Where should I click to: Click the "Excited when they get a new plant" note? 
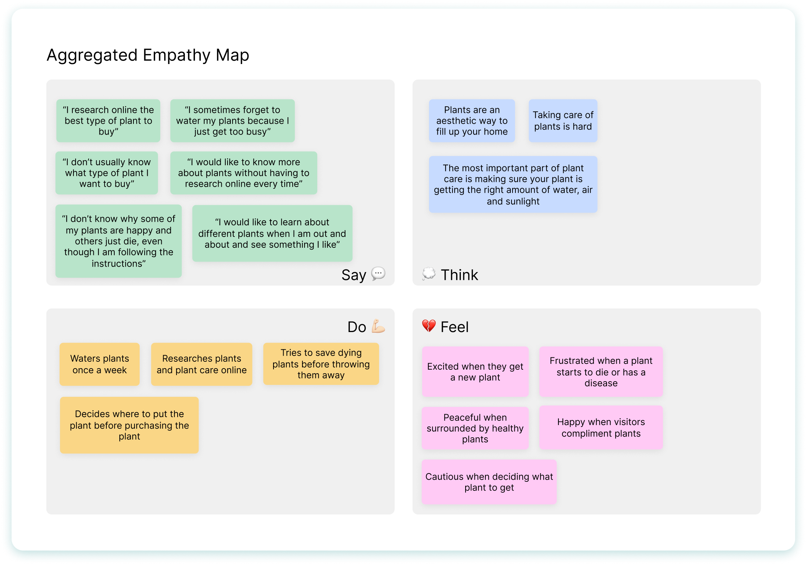(475, 372)
